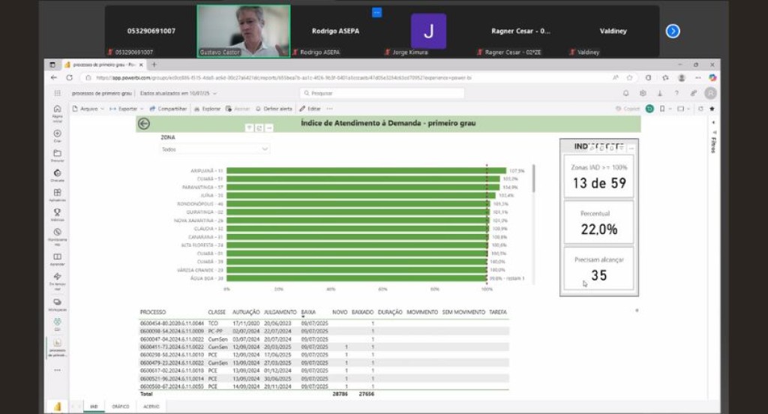Open OneLake icon in left sidebar
Image resolution: width=768 pixels, height=414 pixels.
57,173
